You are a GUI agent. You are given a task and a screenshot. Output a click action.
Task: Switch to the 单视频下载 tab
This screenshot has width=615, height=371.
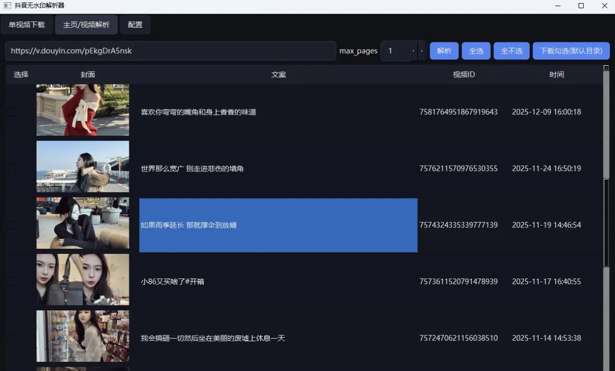coord(26,24)
